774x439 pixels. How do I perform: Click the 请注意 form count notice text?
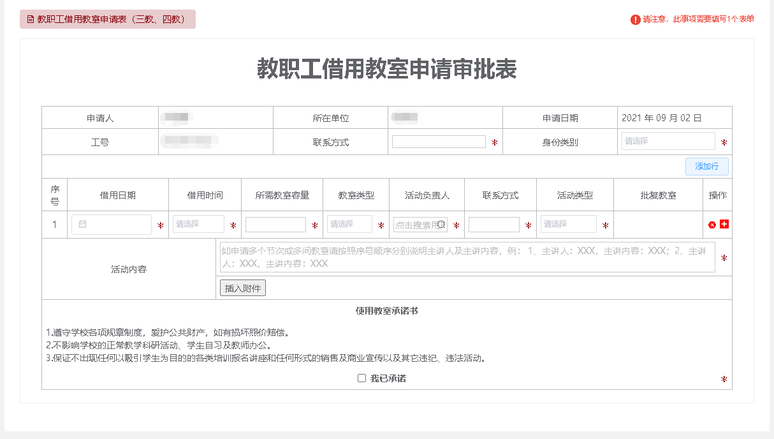(698, 19)
